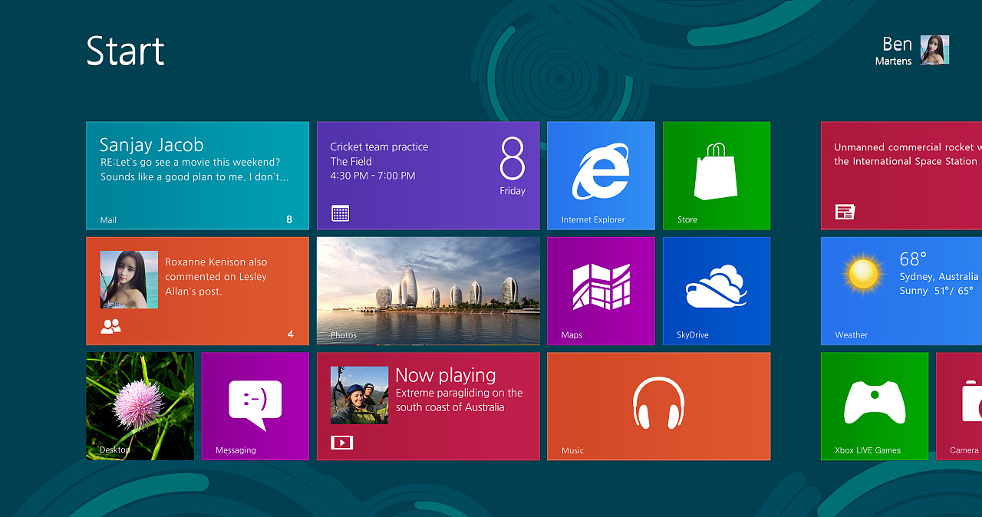The width and height of the screenshot is (982, 517).
Task: Click the video play icon under Now playing
Action: [x=341, y=443]
